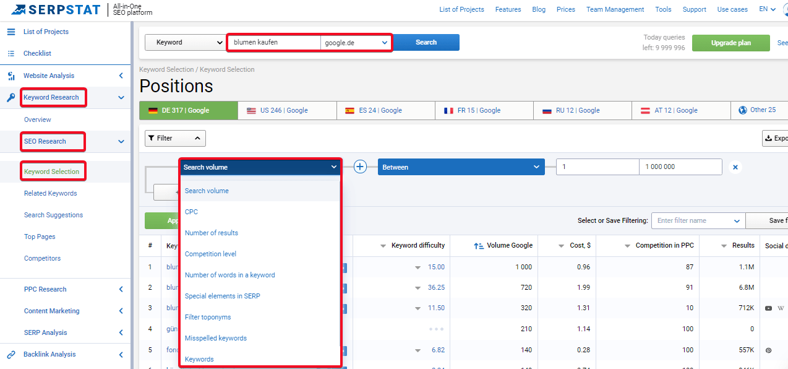Screen dimensions: 788x369
Task: Click the plus icon next to Search volume filter
Action: (x=361, y=167)
